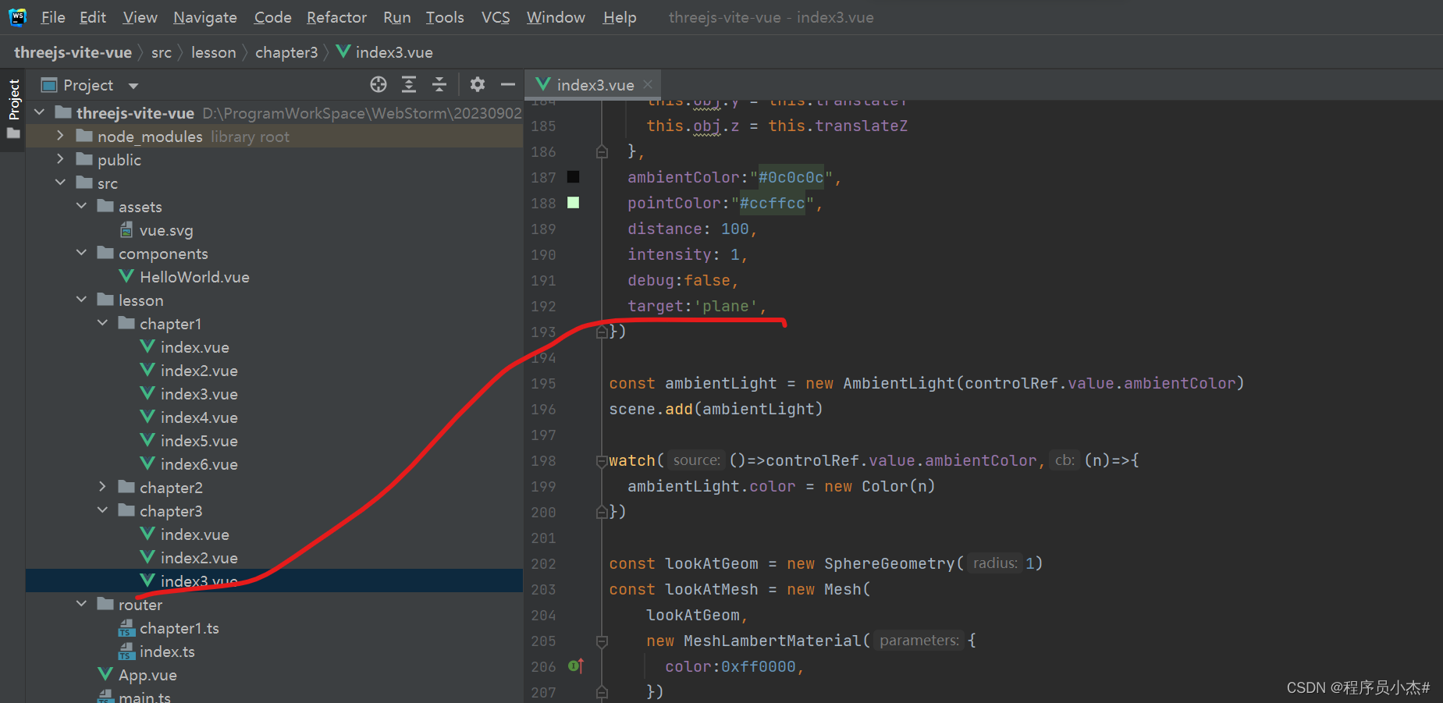Click src in the breadcrumb path
This screenshot has height=703, width=1443.
[162, 52]
